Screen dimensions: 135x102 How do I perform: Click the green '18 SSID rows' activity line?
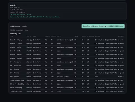(21, 15)
